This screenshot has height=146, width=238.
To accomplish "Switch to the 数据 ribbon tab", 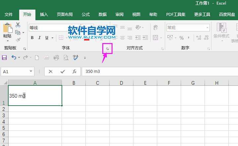I will tap(103, 15).
